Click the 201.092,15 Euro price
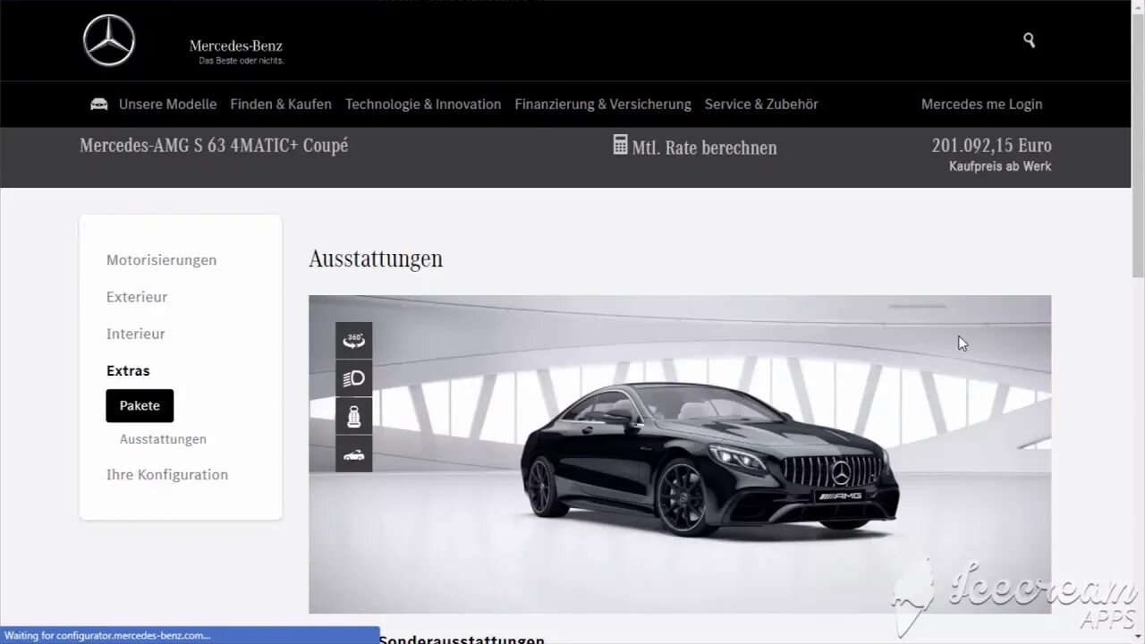 click(991, 145)
